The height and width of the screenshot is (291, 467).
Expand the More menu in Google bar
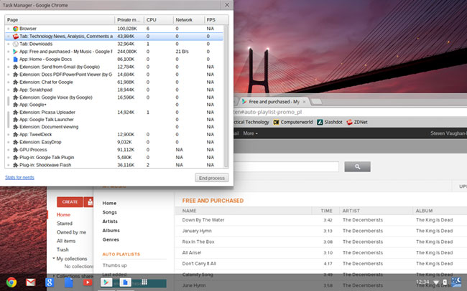250,133
